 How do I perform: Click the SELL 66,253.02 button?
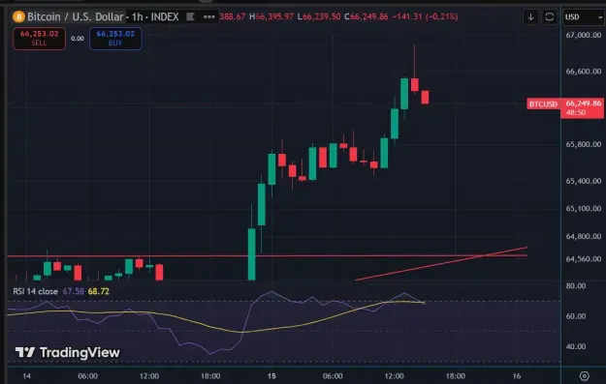40,39
